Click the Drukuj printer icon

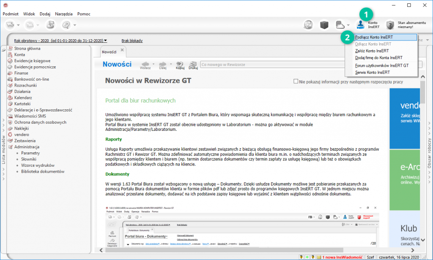[x=193, y=64]
